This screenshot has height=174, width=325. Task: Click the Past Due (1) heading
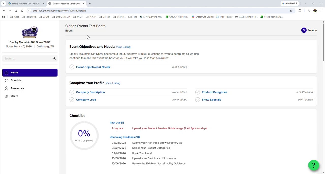point(117,123)
